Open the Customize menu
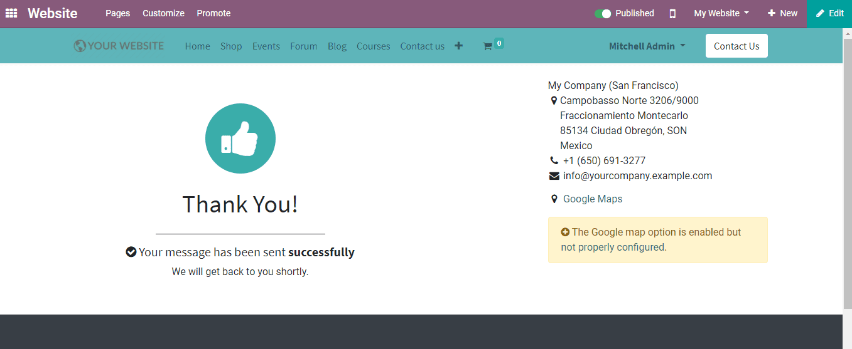This screenshot has height=349, width=852. (163, 13)
